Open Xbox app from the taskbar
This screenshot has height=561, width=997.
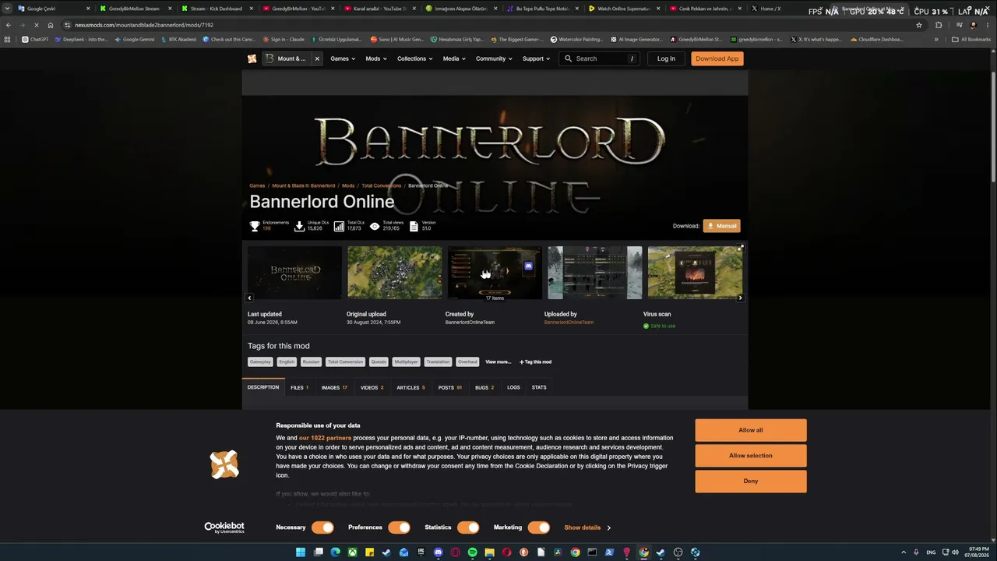(x=352, y=552)
